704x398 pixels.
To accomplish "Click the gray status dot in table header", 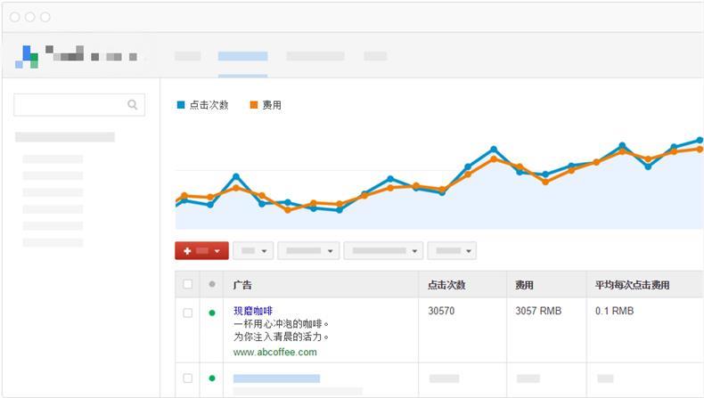I will (x=212, y=284).
